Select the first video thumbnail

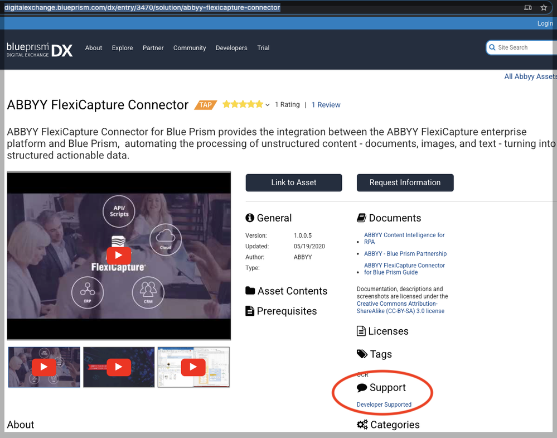[x=44, y=367]
